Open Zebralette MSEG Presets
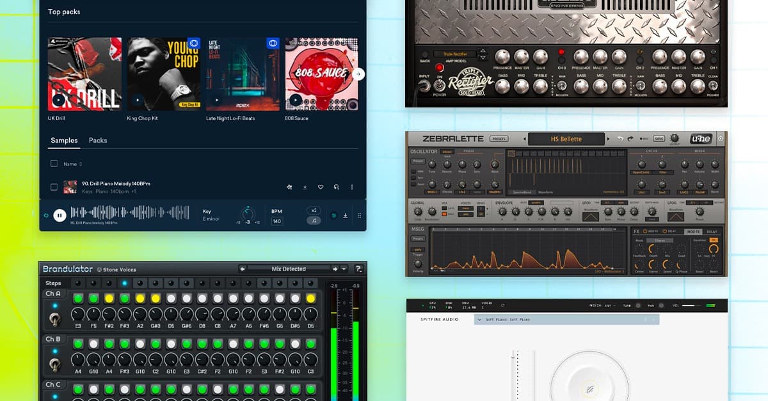Viewport: 768px width, 401px height. (417, 239)
